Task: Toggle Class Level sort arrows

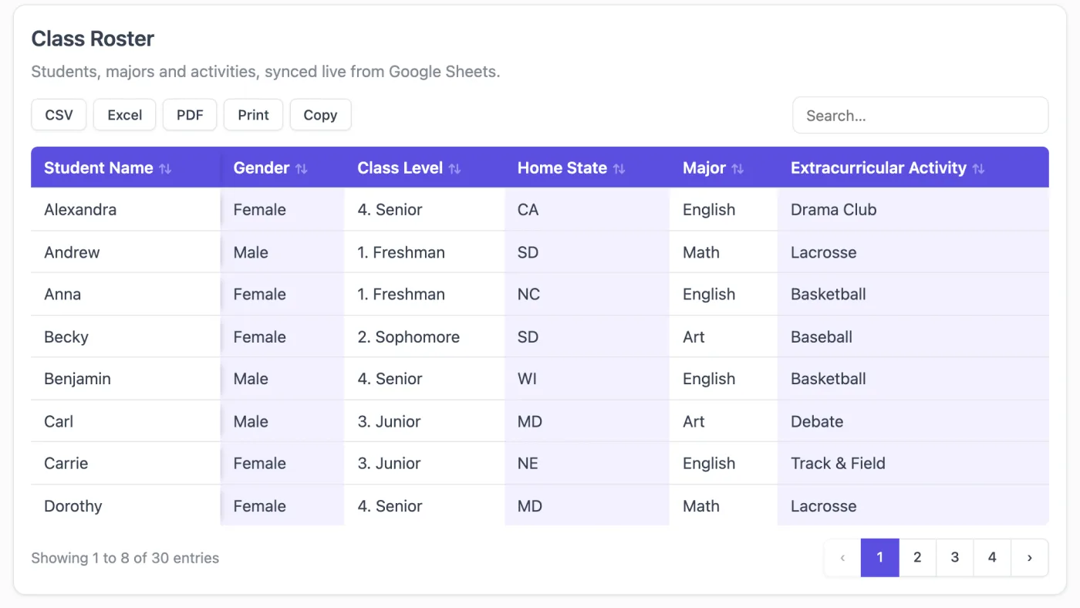Action: [455, 168]
